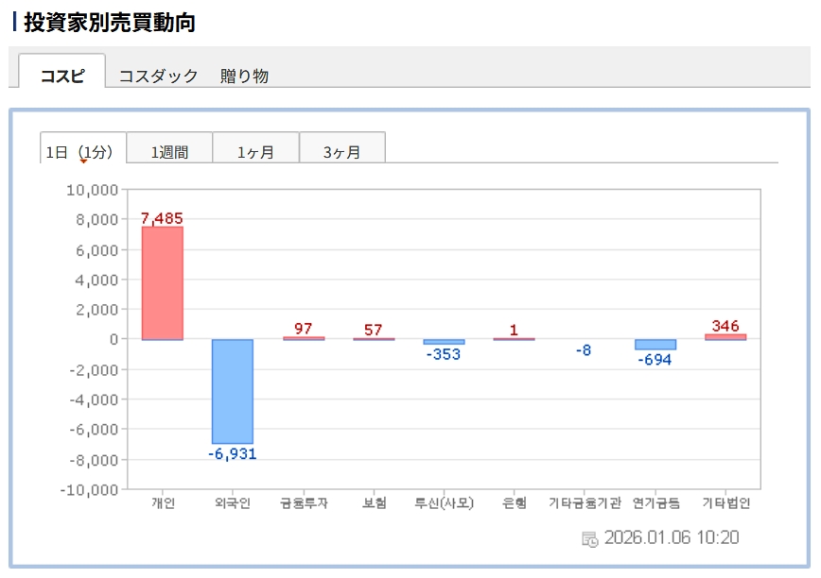Select the 1日 (1分) period tab
Viewport: 821px width, 578px height.
point(82,151)
